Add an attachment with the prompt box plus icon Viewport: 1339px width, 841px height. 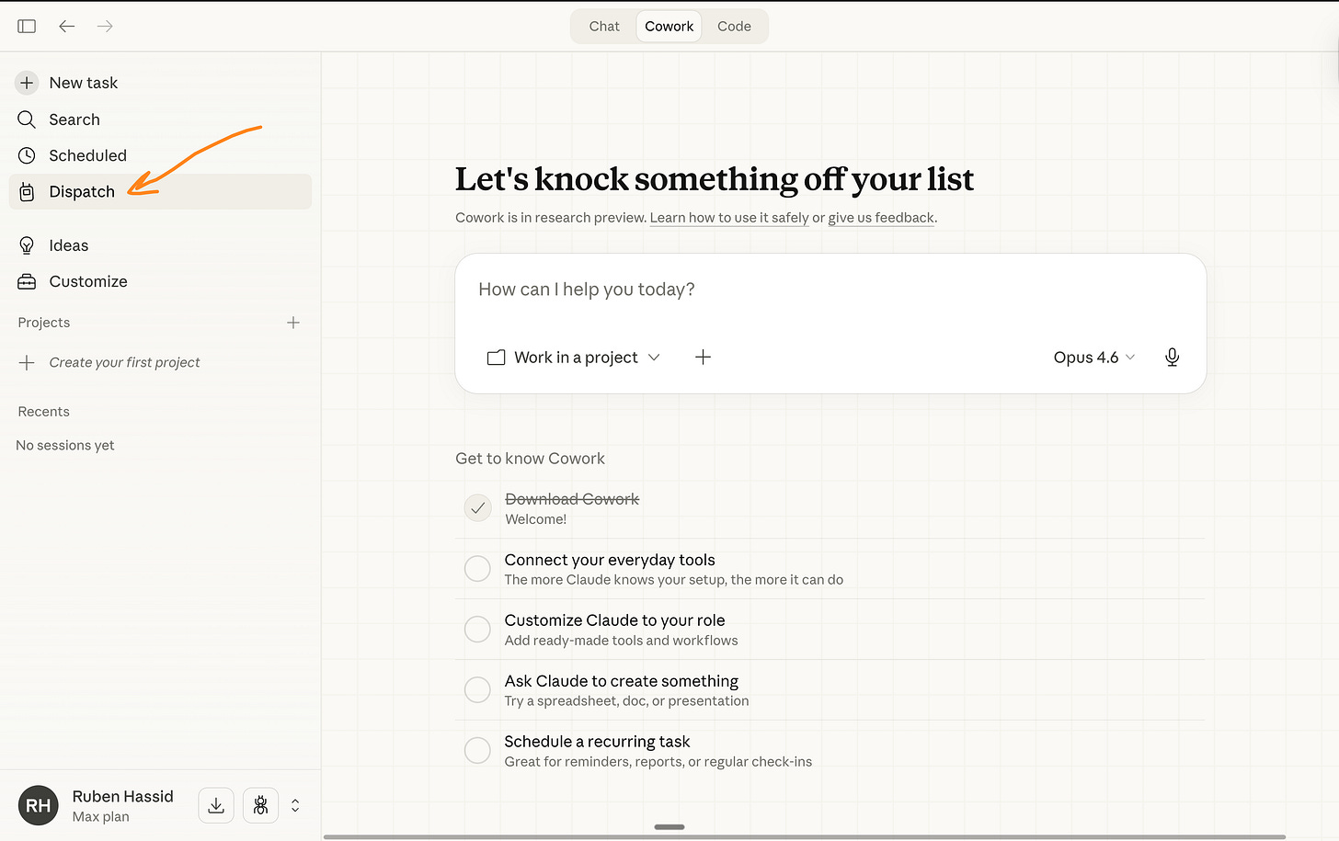(703, 357)
